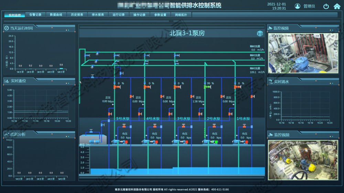Toggle the red 3号水泵 discharge valve
The image size is (344, 193).
tap(177, 87)
